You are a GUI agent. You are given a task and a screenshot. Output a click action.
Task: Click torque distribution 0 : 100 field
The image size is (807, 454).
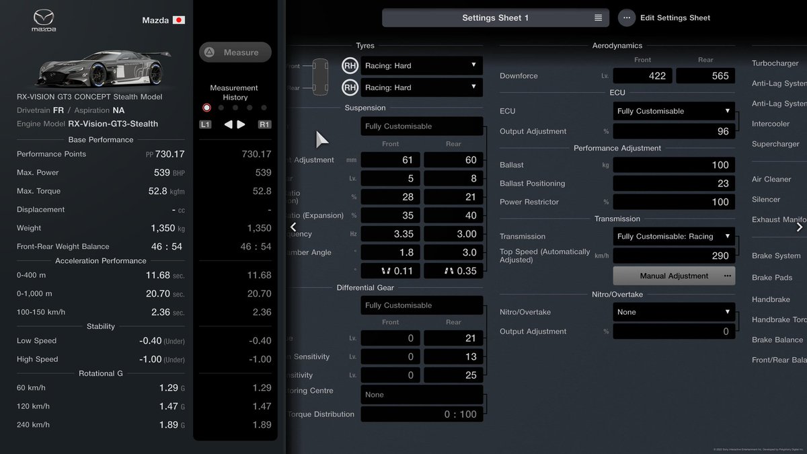(x=422, y=414)
